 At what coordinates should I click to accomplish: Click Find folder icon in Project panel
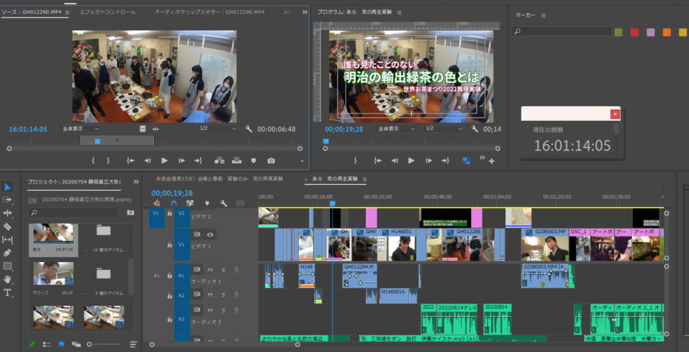[131, 213]
